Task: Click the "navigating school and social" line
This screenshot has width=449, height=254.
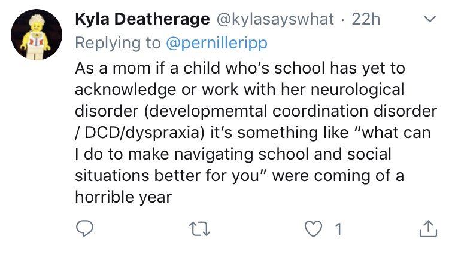Action: 263,154
